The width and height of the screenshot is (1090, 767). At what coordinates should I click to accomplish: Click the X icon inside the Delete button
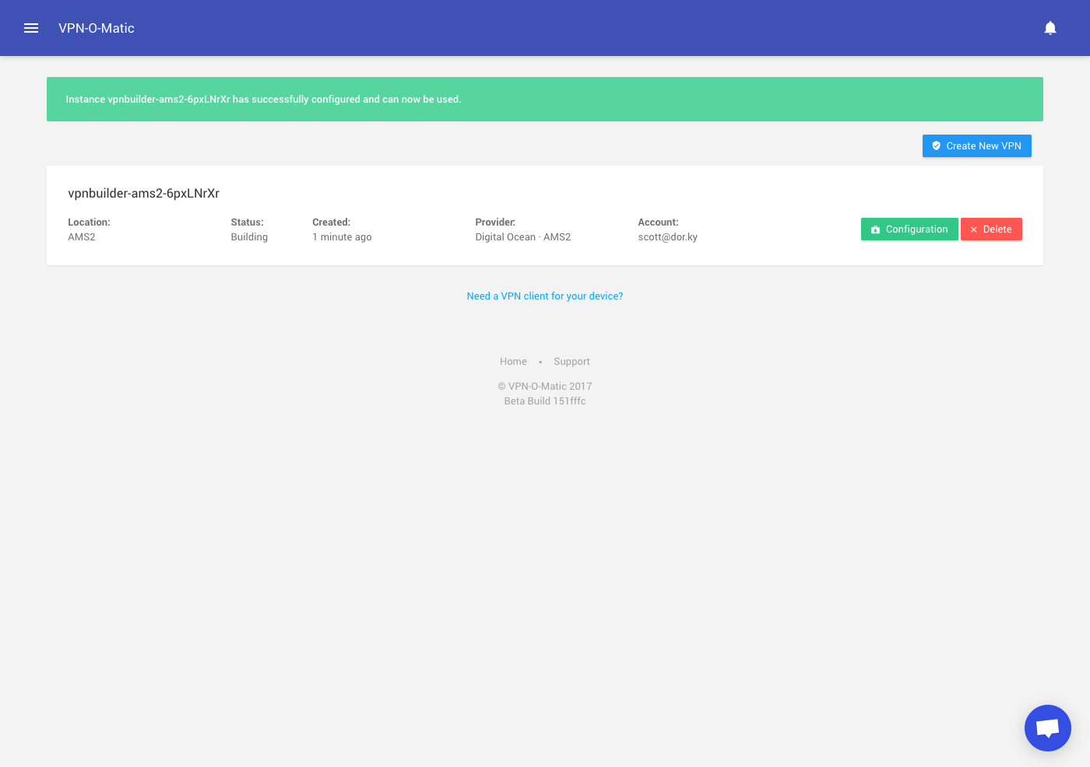974,229
